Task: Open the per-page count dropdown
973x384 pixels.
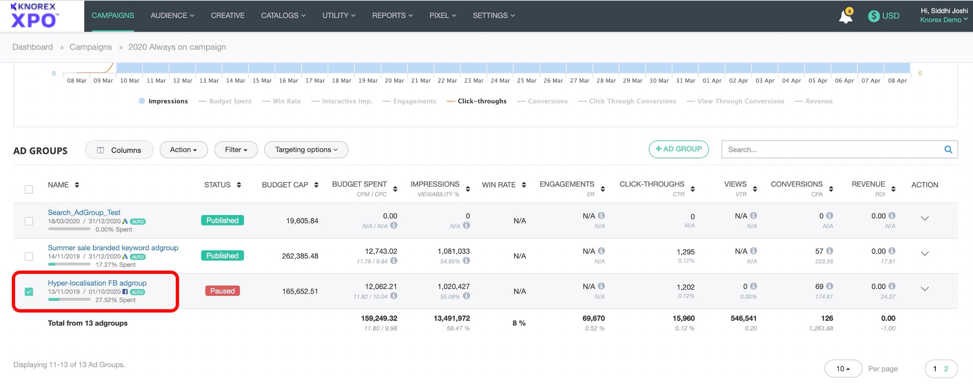Action: click(843, 368)
